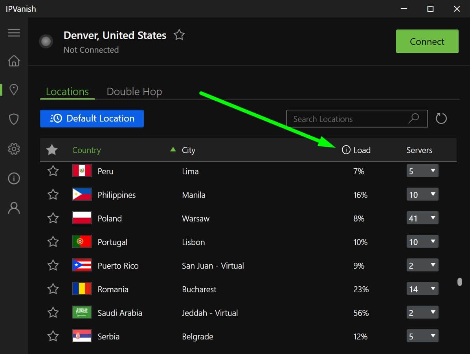Switch to the Double Hop tab
Image resolution: width=470 pixels, height=354 pixels.
pos(134,92)
